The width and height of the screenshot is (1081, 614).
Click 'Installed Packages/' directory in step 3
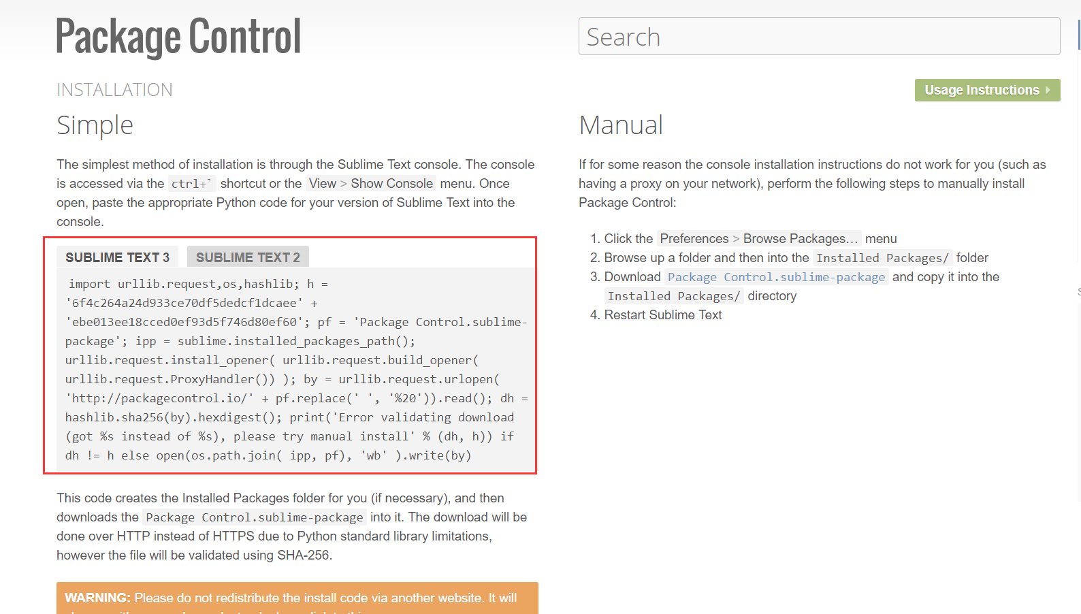tap(674, 296)
